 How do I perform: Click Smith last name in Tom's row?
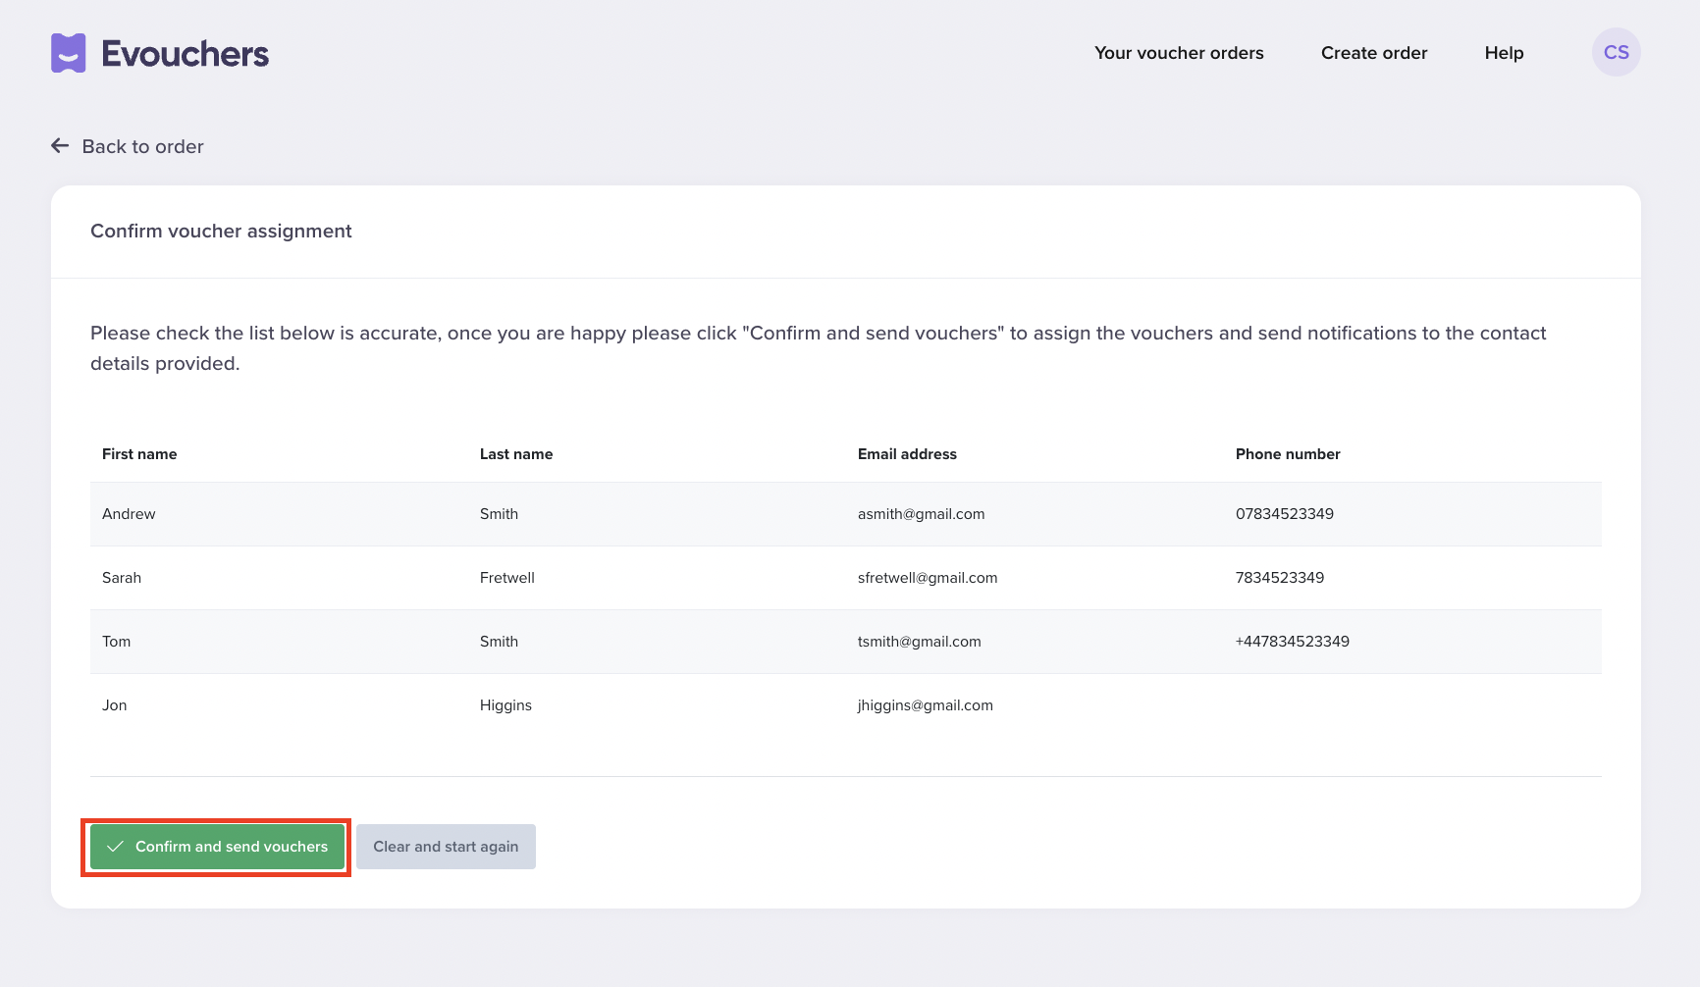click(499, 642)
